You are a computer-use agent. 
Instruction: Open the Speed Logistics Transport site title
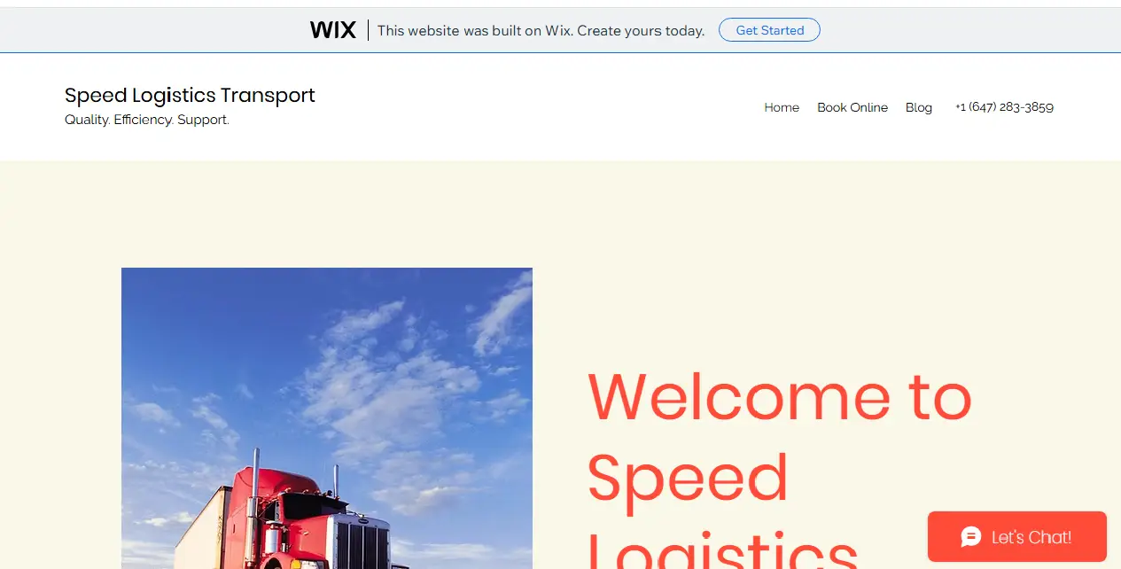click(x=190, y=95)
